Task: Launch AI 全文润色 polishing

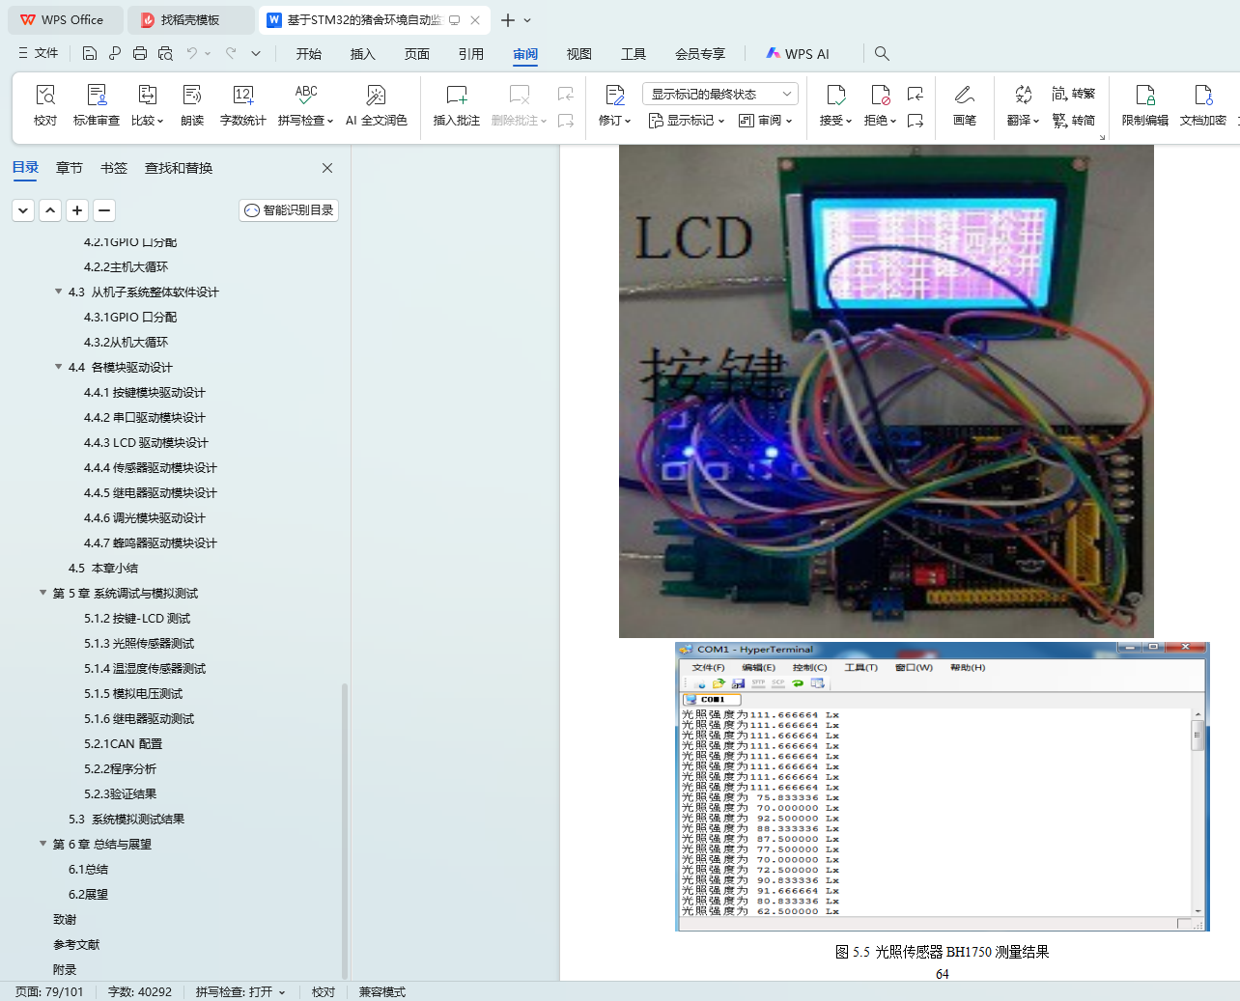Action: point(376,104)
